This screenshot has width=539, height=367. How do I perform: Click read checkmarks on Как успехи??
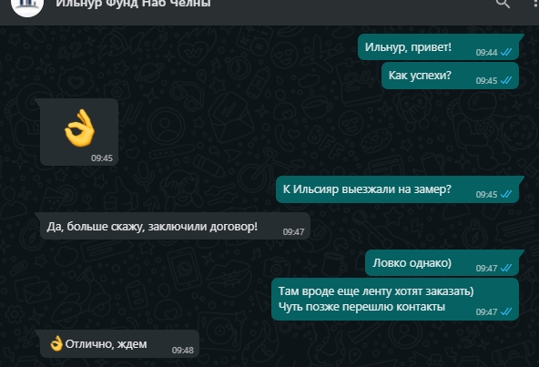(x=506, y=80)
